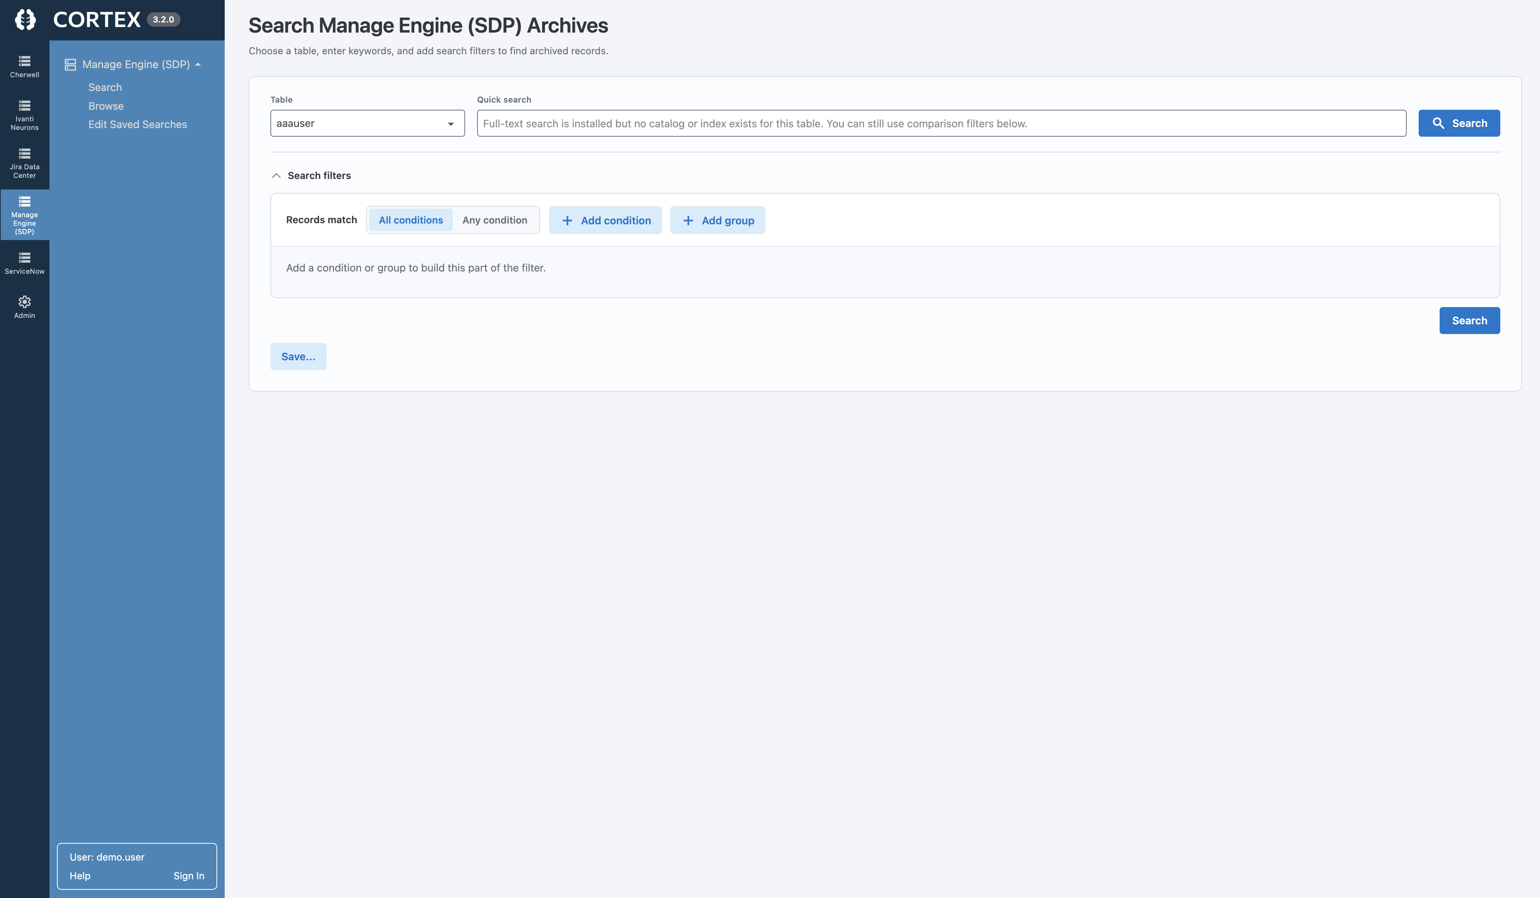1540x898 pixels.
Task: Click the Sign In link
Action: (x=189, y=876)
